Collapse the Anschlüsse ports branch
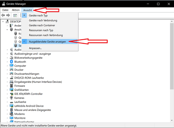 coord(7,30)
